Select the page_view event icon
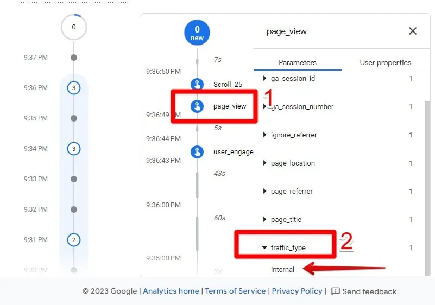The width and height of the screenshot is (435, 305). pos(197,106)
